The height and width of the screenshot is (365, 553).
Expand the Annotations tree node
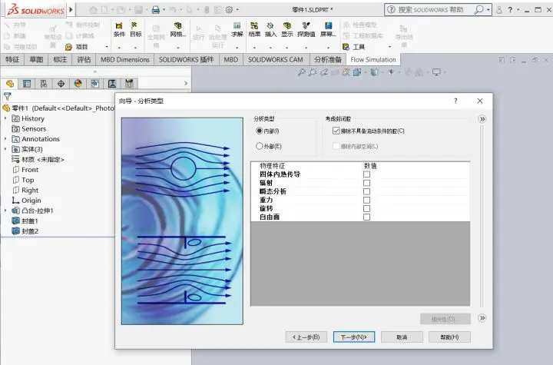[5, 139]
